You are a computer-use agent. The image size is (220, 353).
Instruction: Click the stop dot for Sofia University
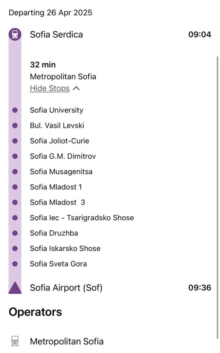(15, 110)
